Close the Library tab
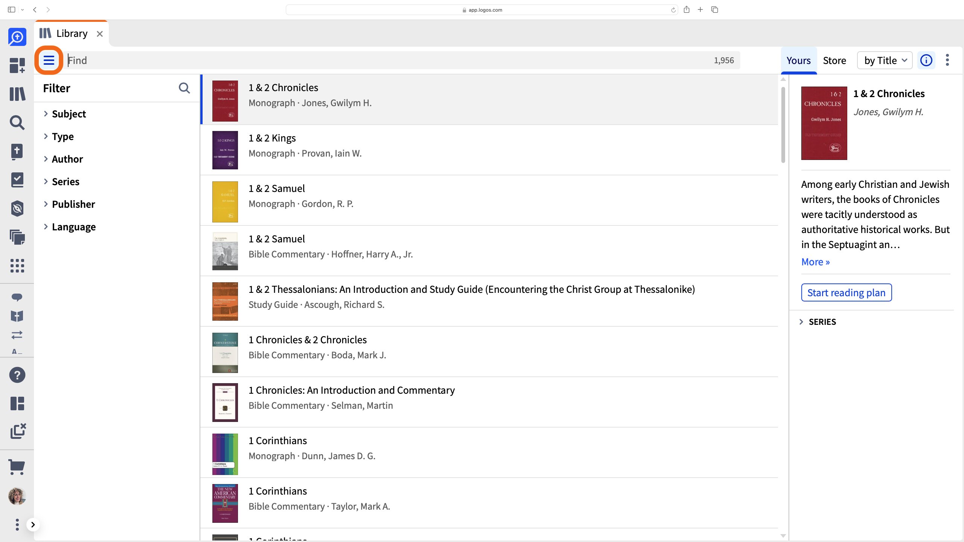This screenshot has width=964, height=542. point(100,34)
